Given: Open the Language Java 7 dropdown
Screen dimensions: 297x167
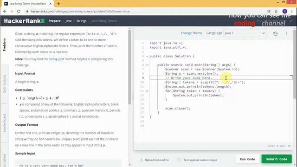Looking at the screenshot, I should 245,33.
